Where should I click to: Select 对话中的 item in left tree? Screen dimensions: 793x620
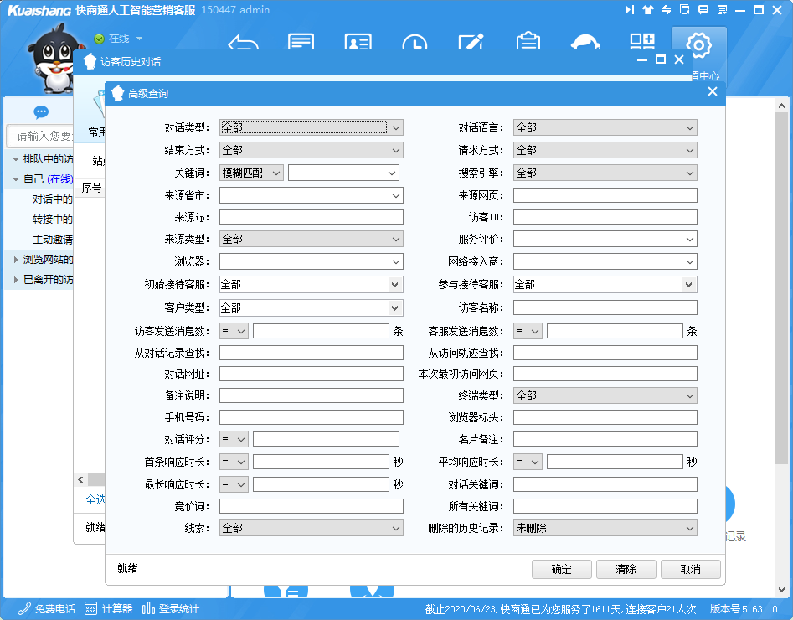click(52, 199)
